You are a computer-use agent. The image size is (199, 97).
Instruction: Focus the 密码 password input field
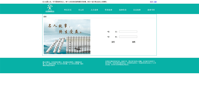[x=128, y=37]
